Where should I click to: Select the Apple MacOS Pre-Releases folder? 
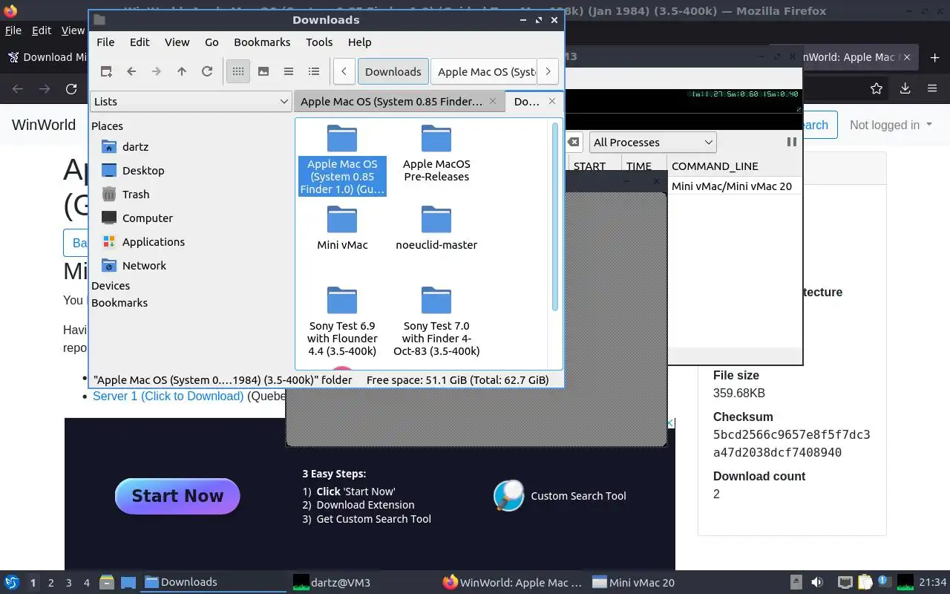(x=436, y=154)
